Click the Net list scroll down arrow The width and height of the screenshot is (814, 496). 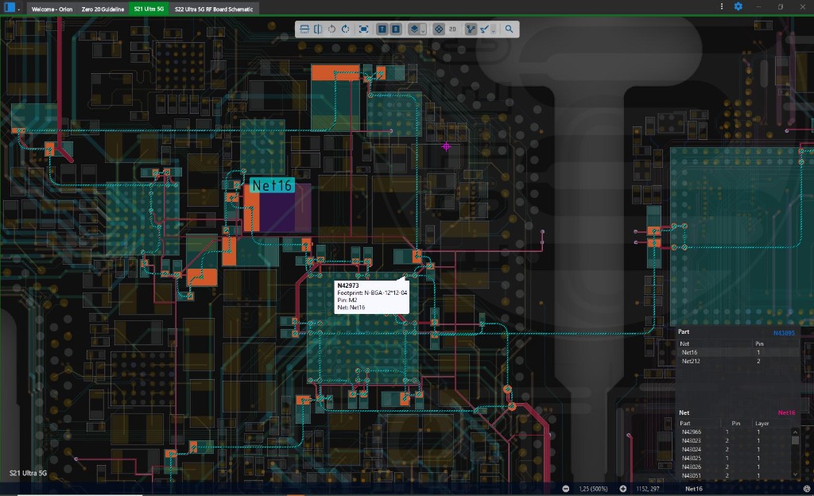coord(795,475)
